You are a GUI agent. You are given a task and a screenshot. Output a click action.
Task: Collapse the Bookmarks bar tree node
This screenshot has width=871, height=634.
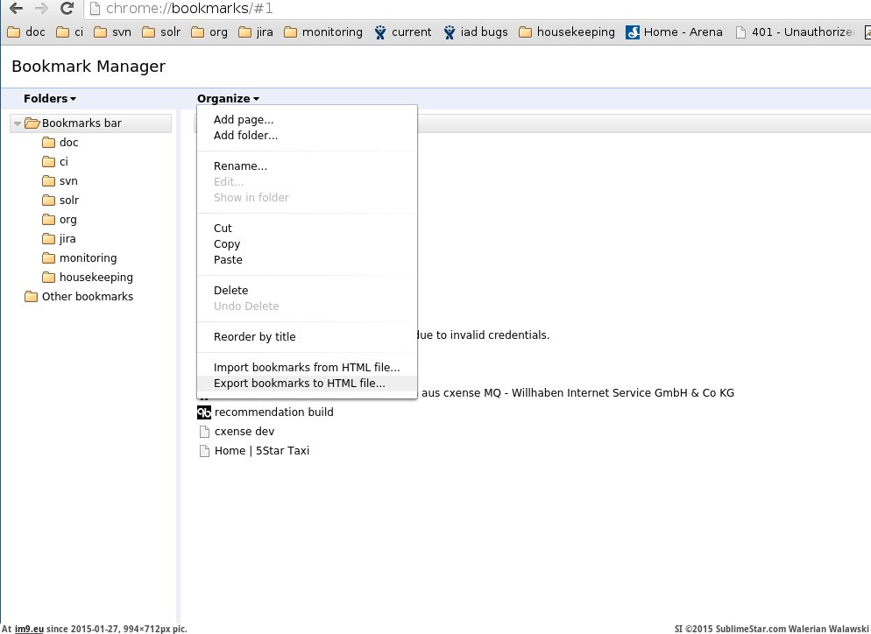(18, 123)
